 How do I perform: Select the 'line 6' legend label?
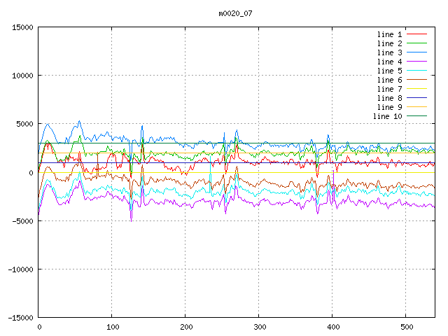(x=389, y=80)
